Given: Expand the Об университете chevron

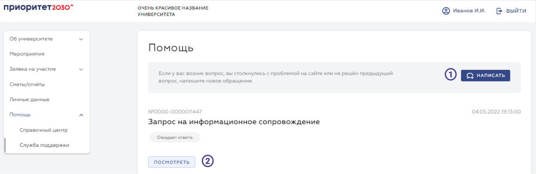Looking at the screenshot, I should tap(81, 39).
